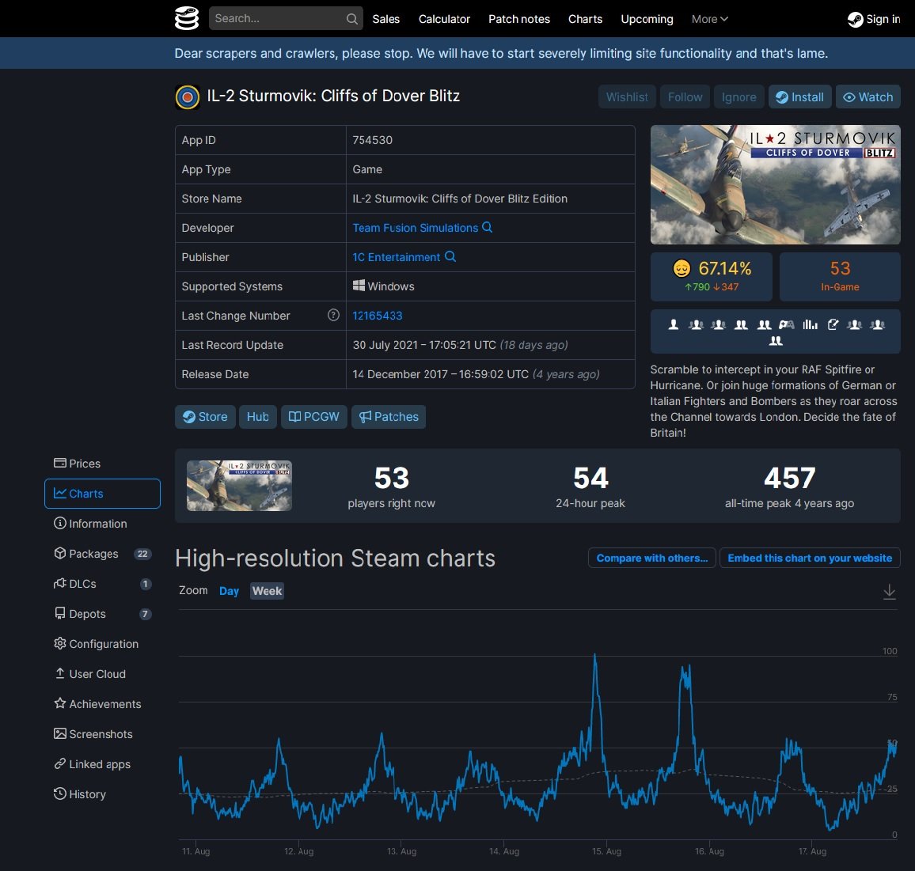The height and width of the screenshot is (871, 915).
Task: Click the game's roundel app icon
Action: [188, 97]
